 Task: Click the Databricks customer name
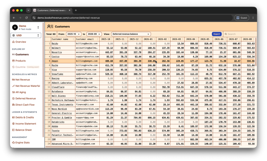[58, 122]
